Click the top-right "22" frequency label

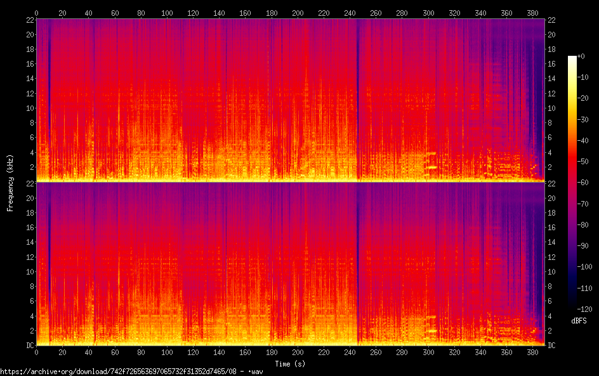551,20
